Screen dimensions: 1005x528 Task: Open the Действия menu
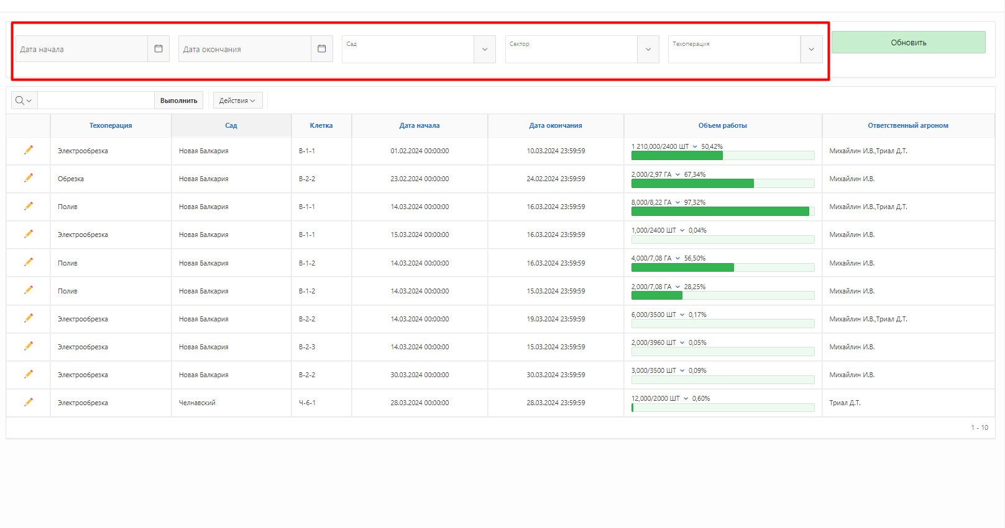[x=237, y=101]
